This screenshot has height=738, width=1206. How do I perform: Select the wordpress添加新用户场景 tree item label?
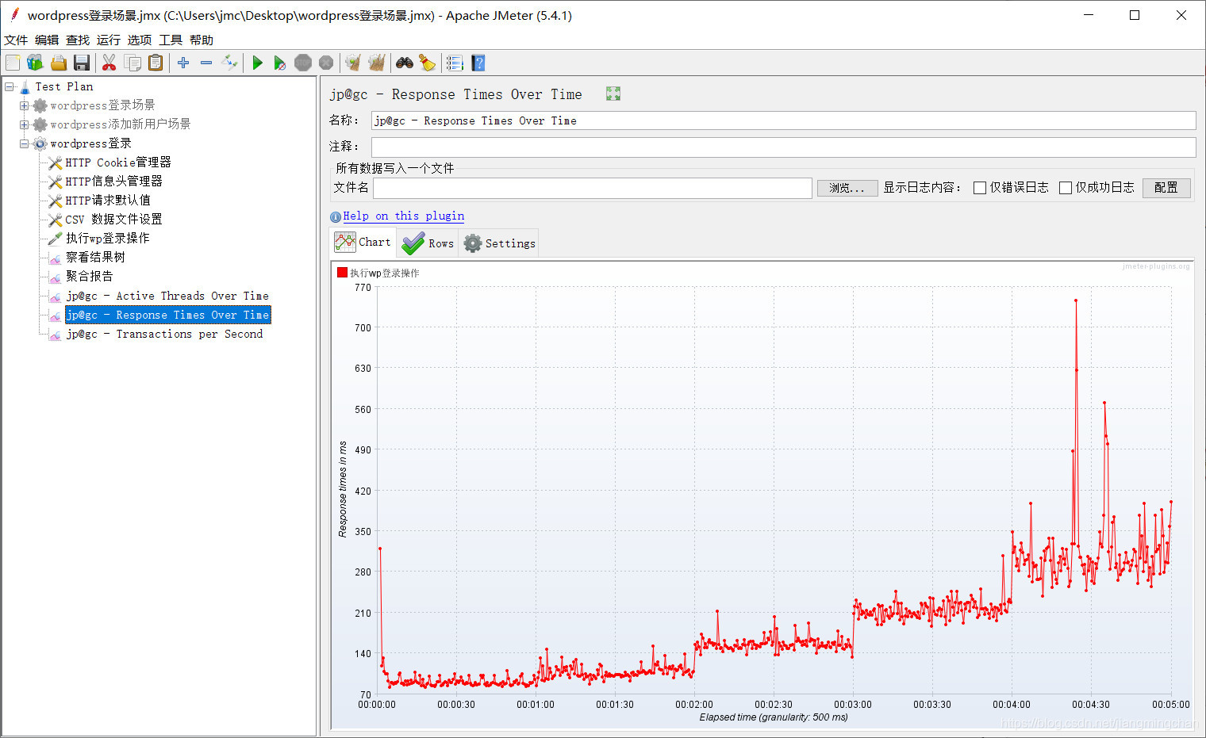(x=120, y=124)
